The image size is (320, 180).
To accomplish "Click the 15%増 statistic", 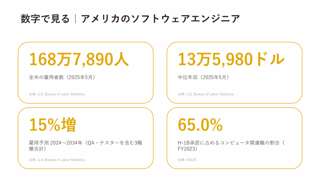I will pyautogui.click(x=52, y=125).
